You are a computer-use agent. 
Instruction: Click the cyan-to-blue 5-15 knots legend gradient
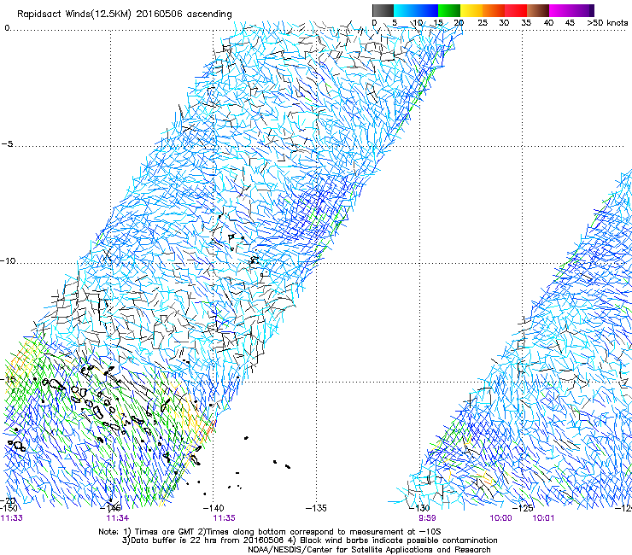pos(416,10)
